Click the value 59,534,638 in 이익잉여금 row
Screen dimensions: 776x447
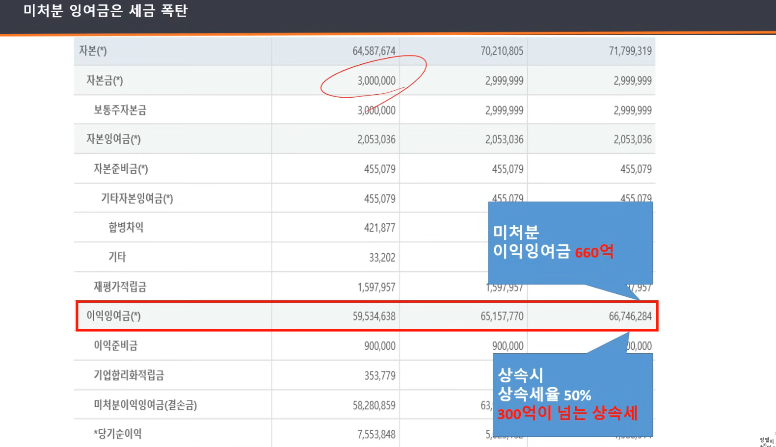[374, 316]
